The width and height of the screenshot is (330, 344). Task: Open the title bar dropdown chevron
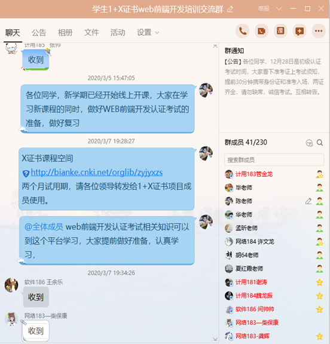tap(279, 9)
